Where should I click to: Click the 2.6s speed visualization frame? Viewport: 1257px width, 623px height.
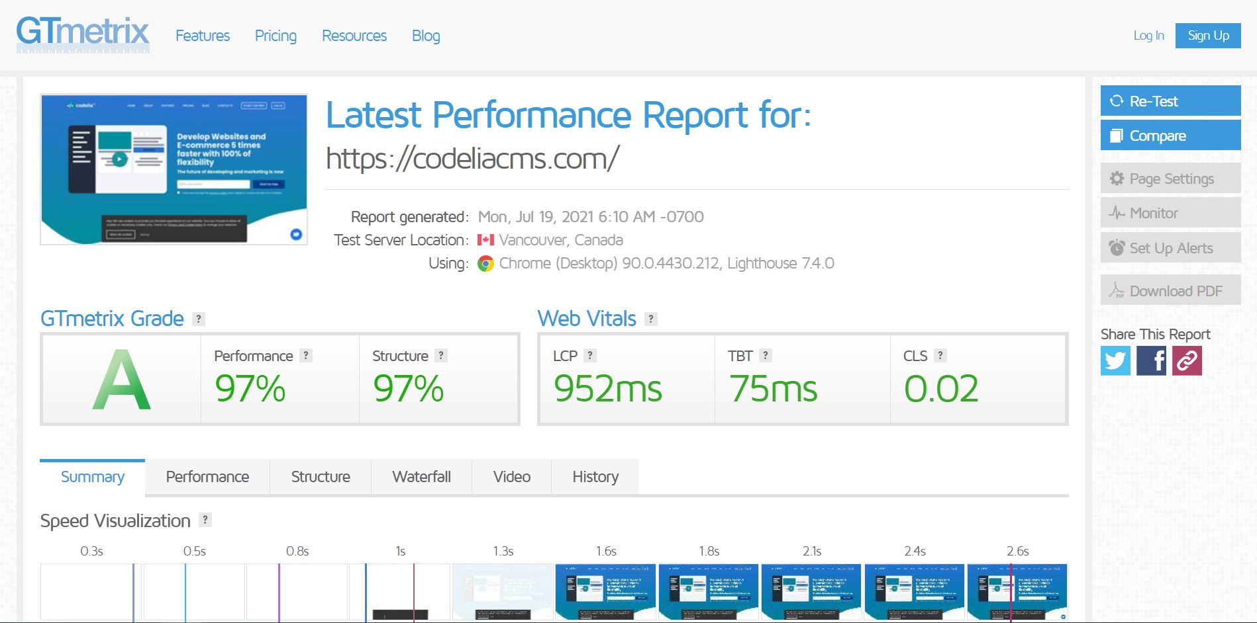tap(1018, 592)
